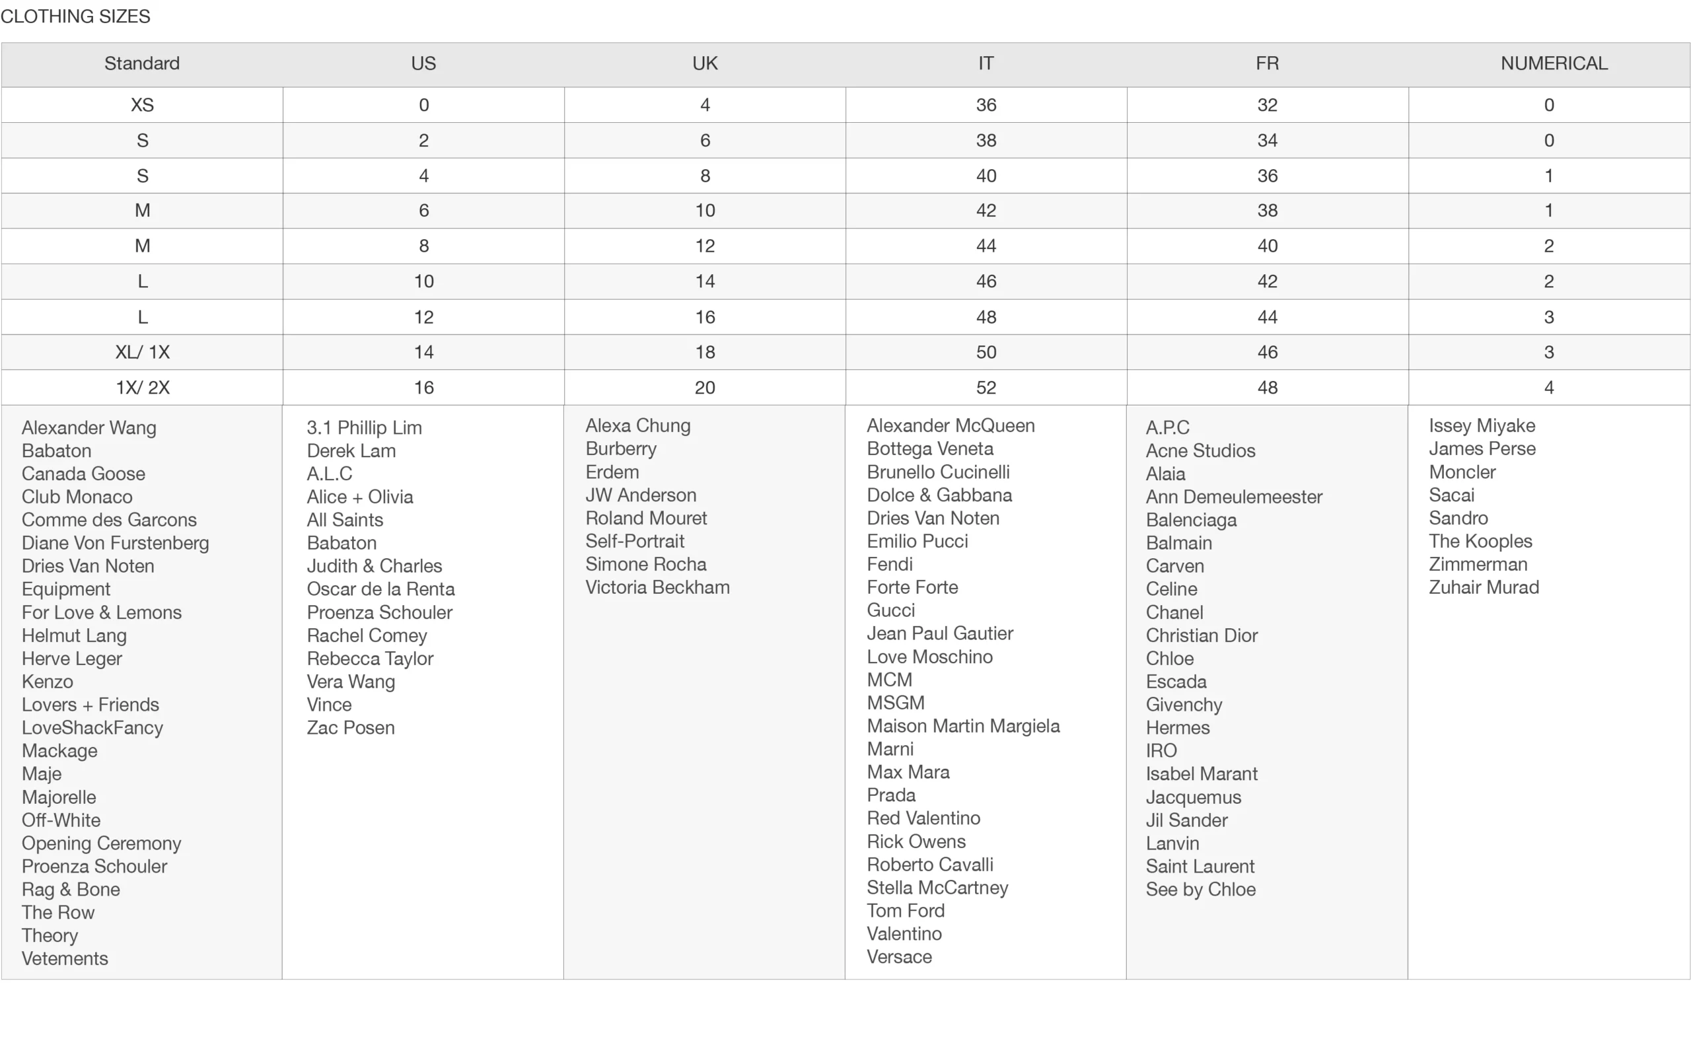1691x1039 pixels.
Task: Select the IT column header
Action: click(x=986, y=64)
